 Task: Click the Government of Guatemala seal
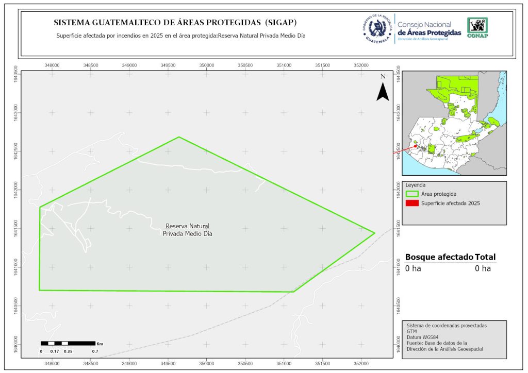[x=377, y=29]
